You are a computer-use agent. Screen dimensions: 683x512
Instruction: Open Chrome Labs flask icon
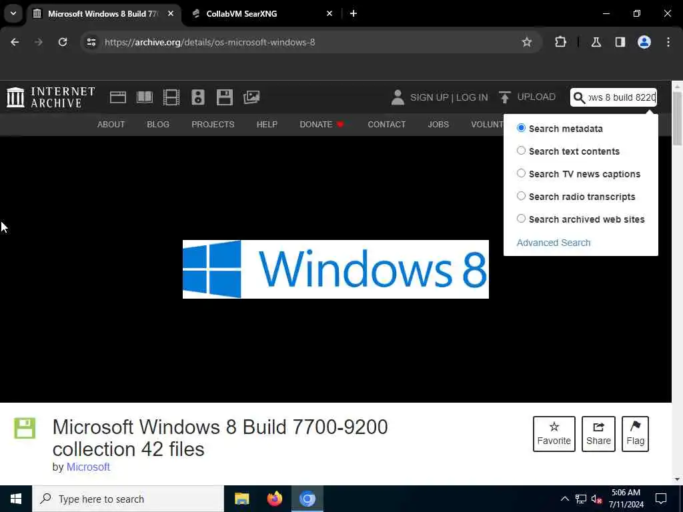click(x=596, y=42)
